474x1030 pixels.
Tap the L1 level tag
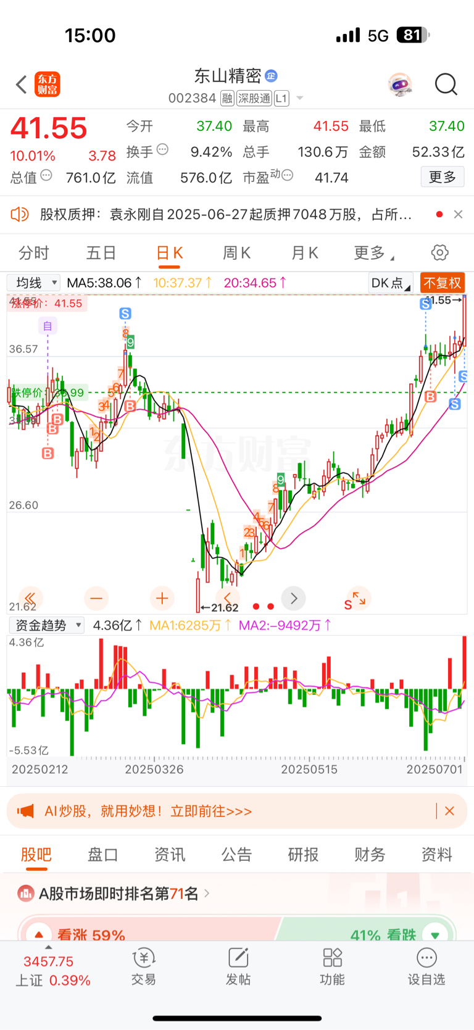tap(281, 98)
